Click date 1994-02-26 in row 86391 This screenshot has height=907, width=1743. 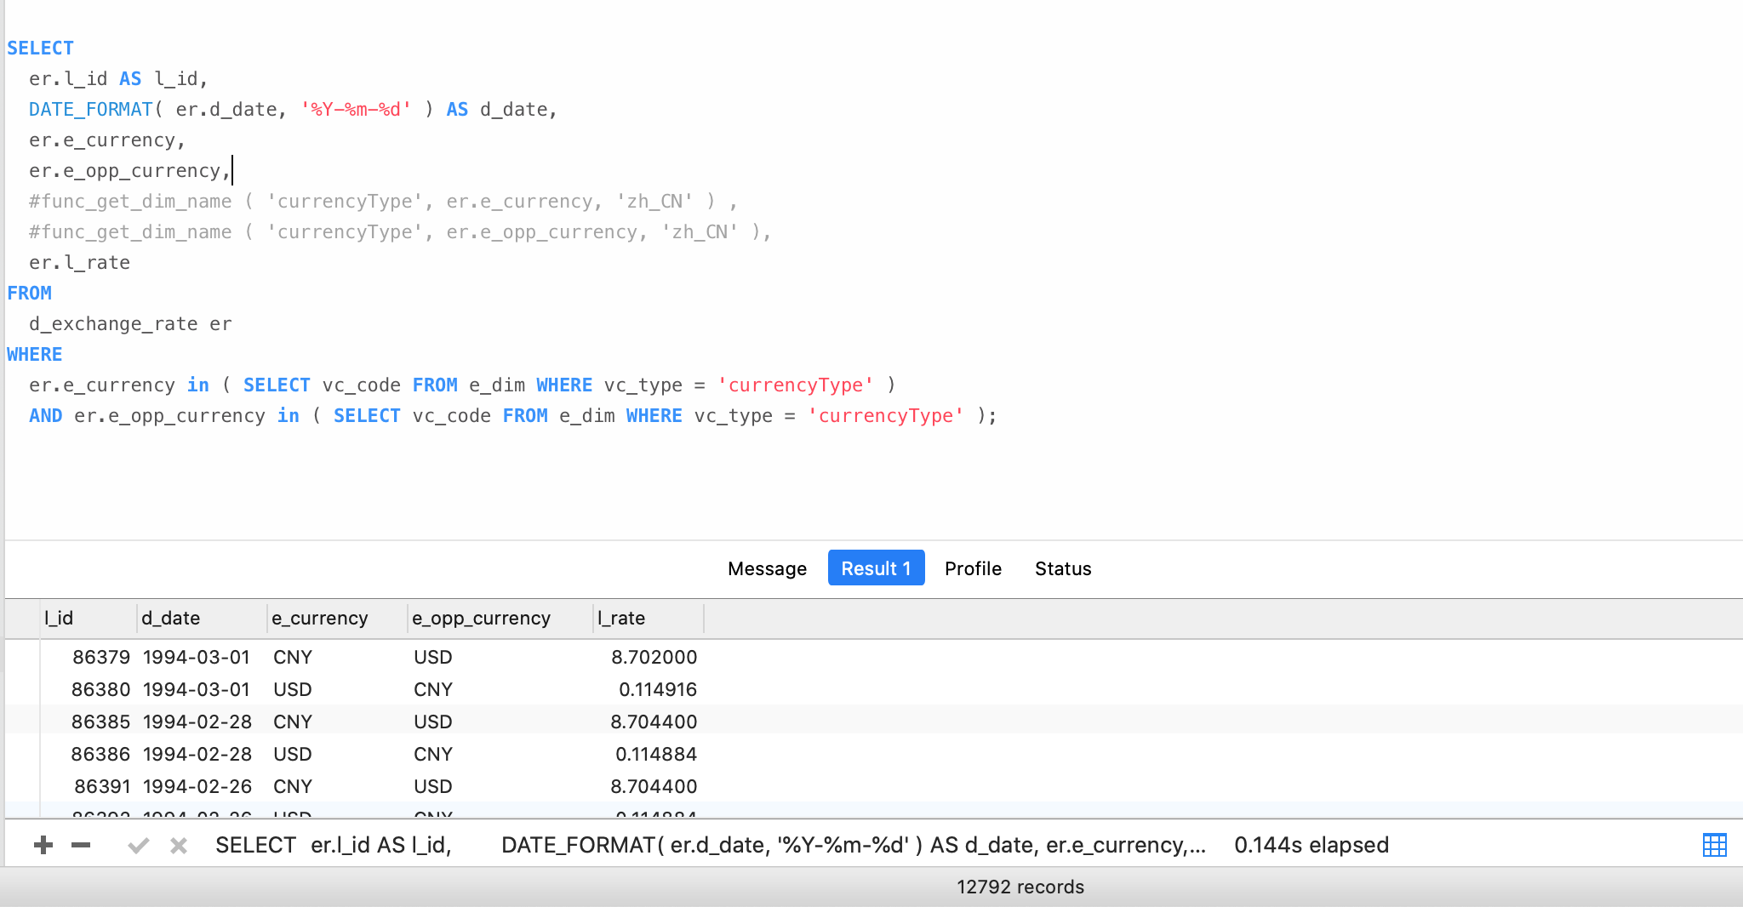[x=197, y=786]
